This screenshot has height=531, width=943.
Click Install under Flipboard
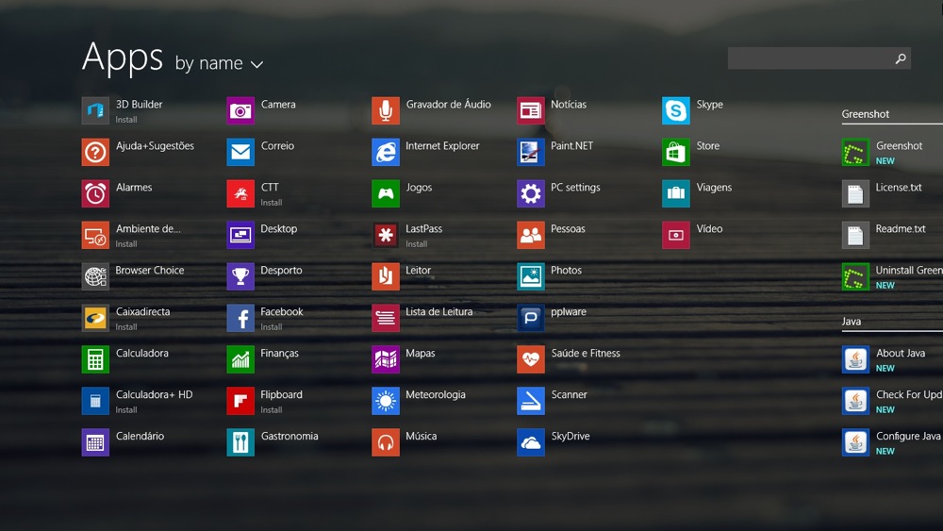[272, 410]
